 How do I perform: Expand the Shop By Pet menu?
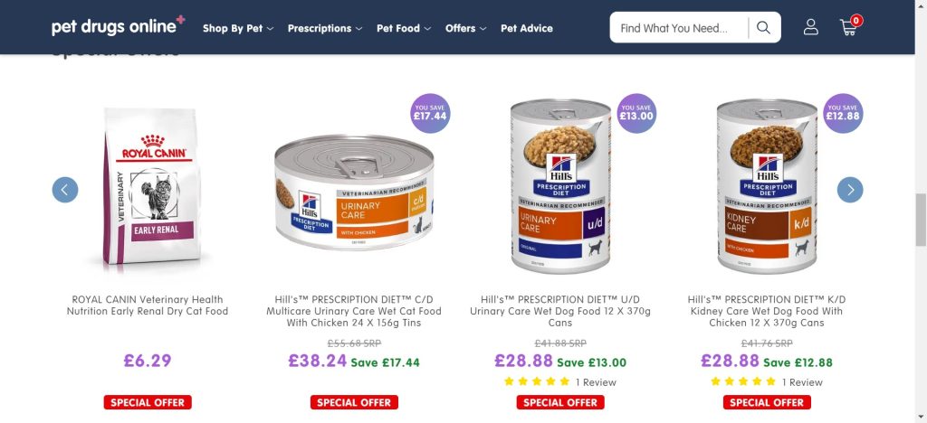click(238, 28)
